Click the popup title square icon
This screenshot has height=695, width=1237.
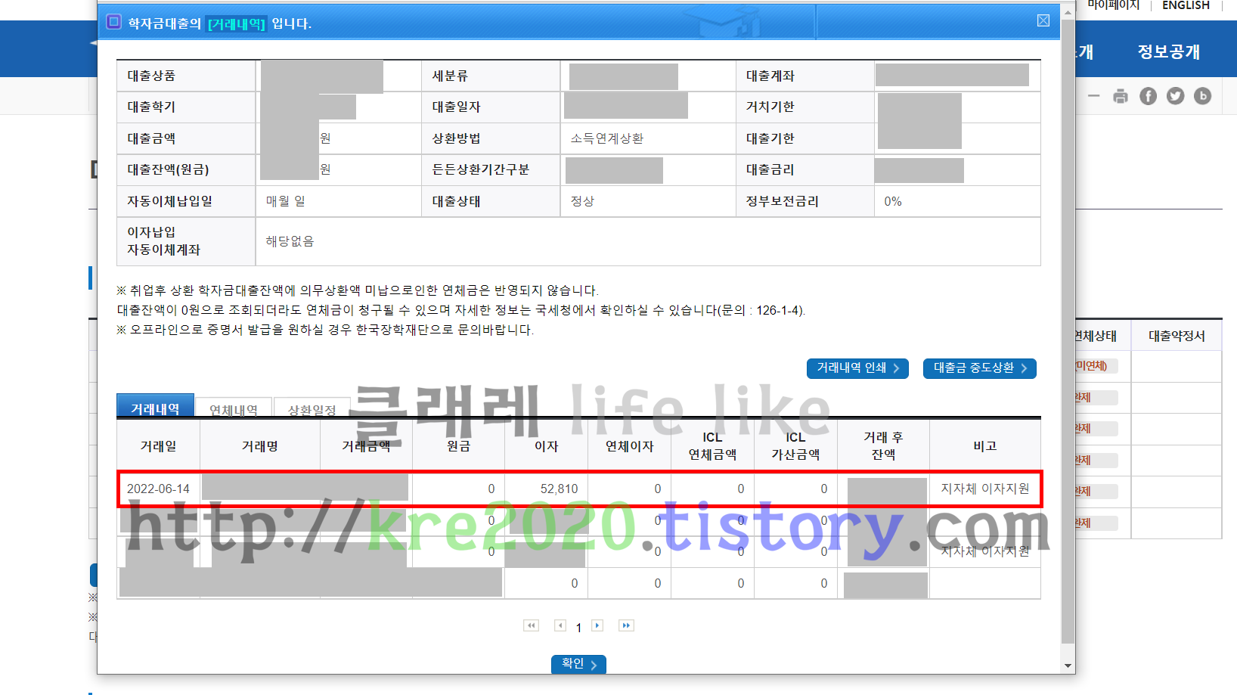click(114, 21)
